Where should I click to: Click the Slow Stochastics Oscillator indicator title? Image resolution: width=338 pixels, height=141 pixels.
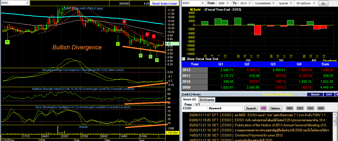click(83, 107)
